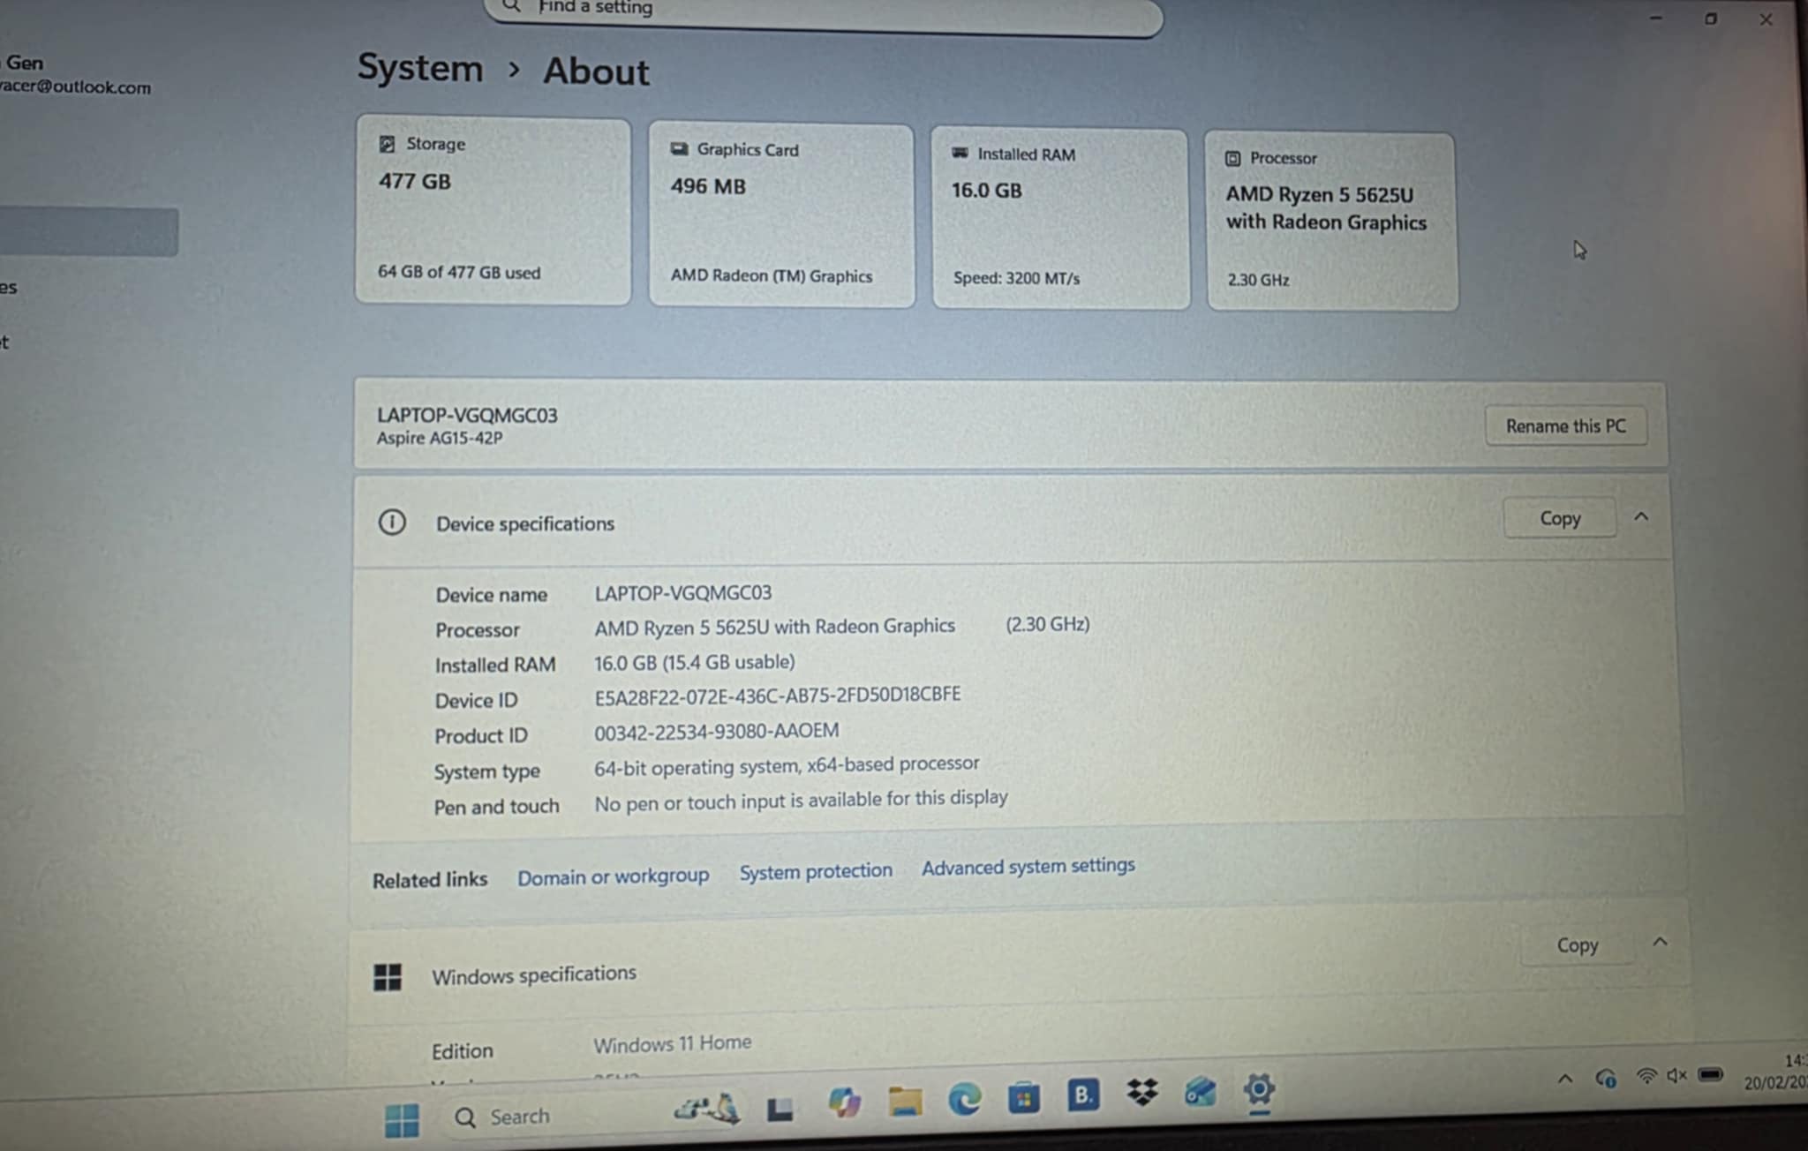This screenshot has width=1808, height=1151.
Task: Copy the Device specifications
Action: coord(1559,519)
